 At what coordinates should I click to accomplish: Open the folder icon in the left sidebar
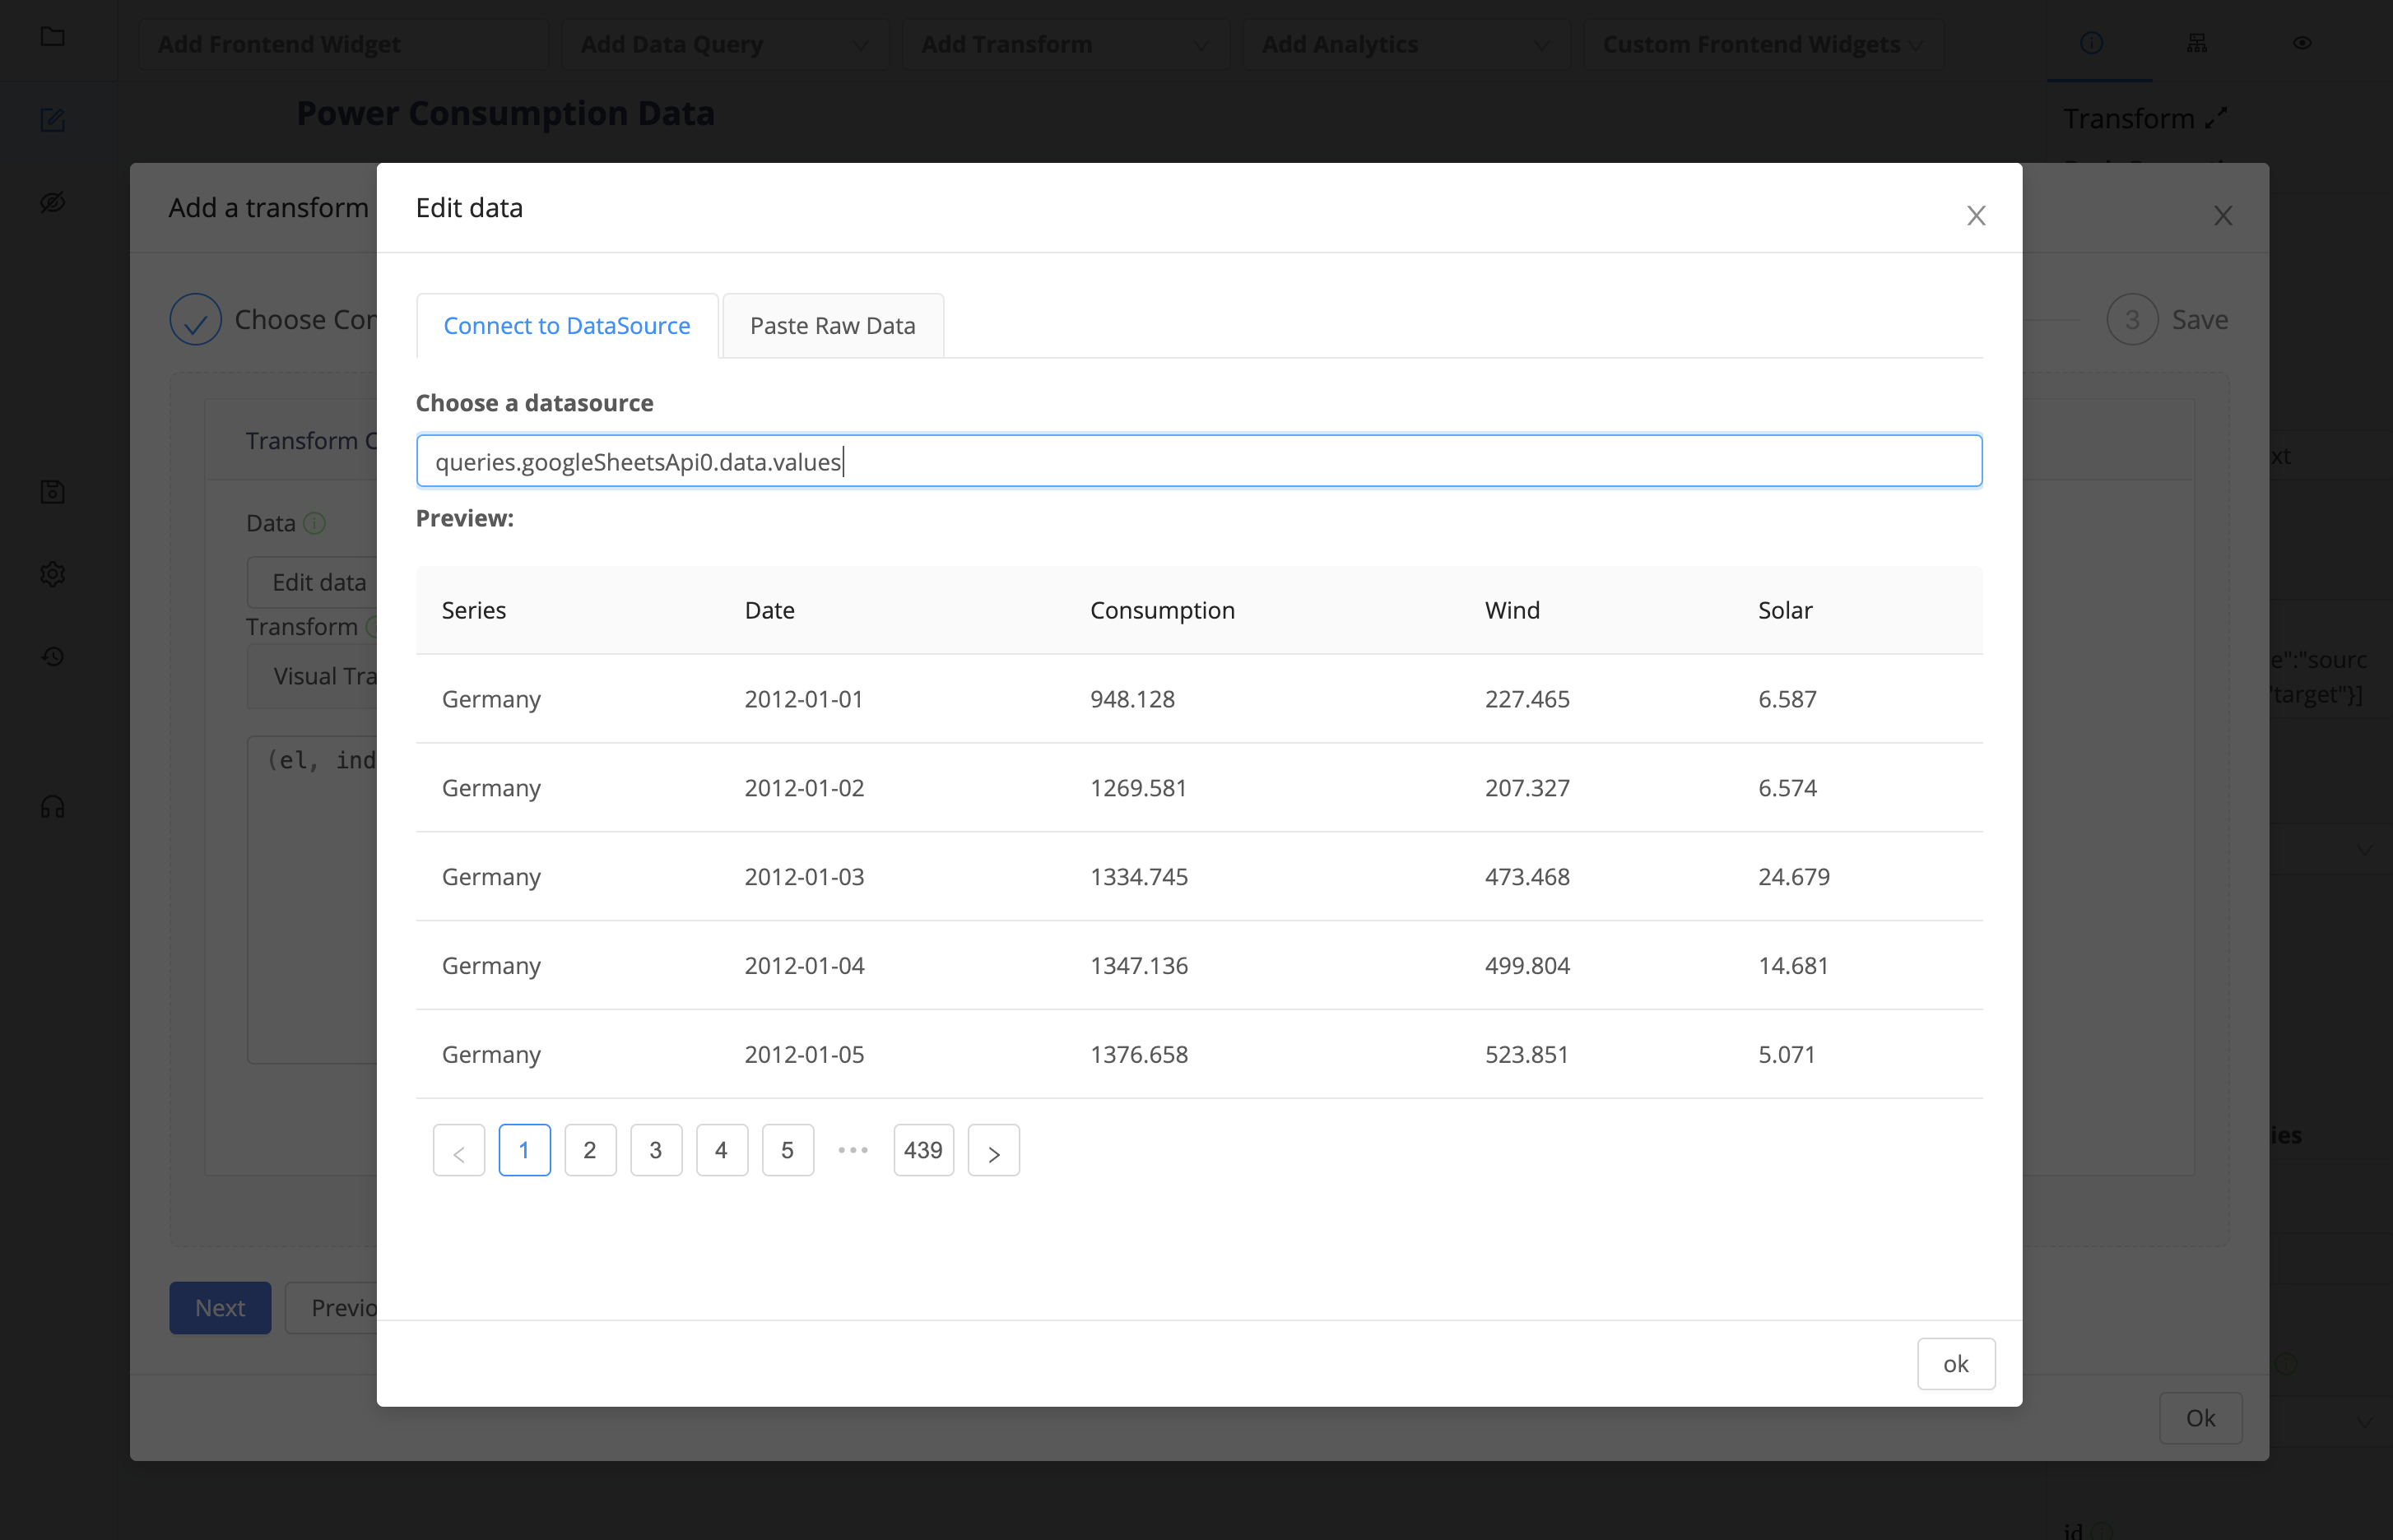tap(53, 37)
